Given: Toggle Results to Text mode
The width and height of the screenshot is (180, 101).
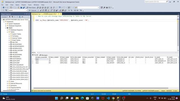Looking at the screenshot, I should [x=60, y=10].
